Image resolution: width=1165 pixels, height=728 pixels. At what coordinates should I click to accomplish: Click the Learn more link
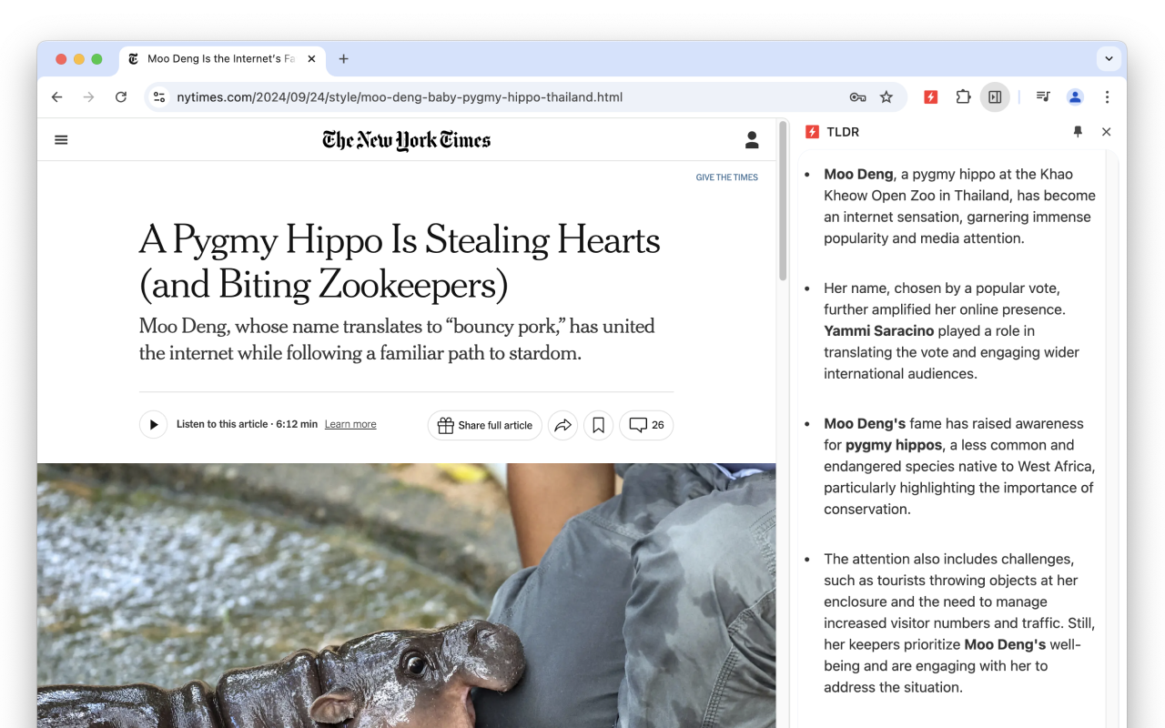point(350,425)
